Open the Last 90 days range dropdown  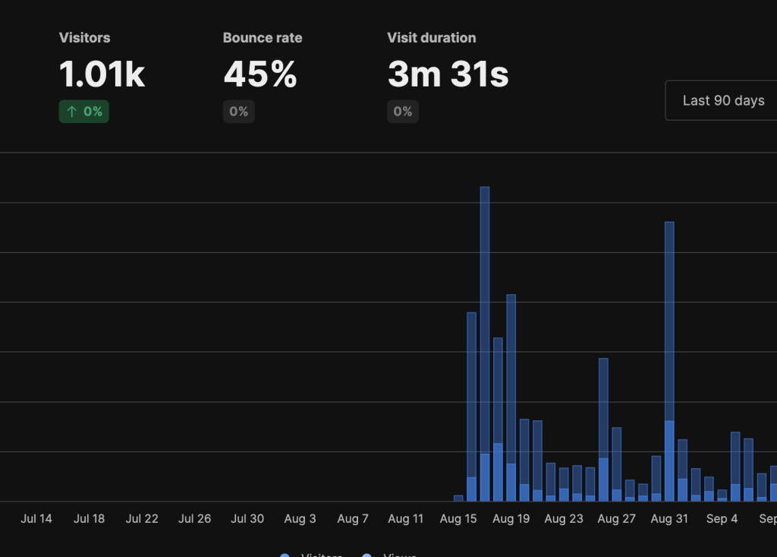pos(723,100)
